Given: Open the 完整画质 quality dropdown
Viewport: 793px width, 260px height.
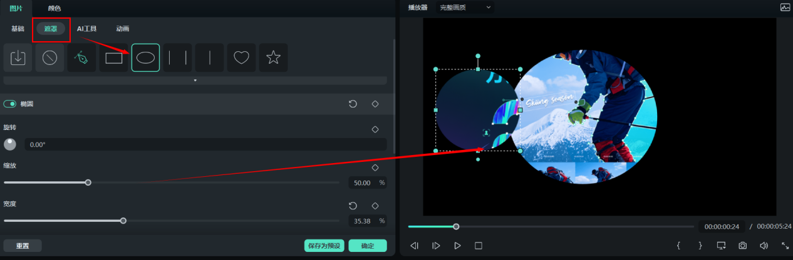Looking at the screenshot, I should point(466,7).
